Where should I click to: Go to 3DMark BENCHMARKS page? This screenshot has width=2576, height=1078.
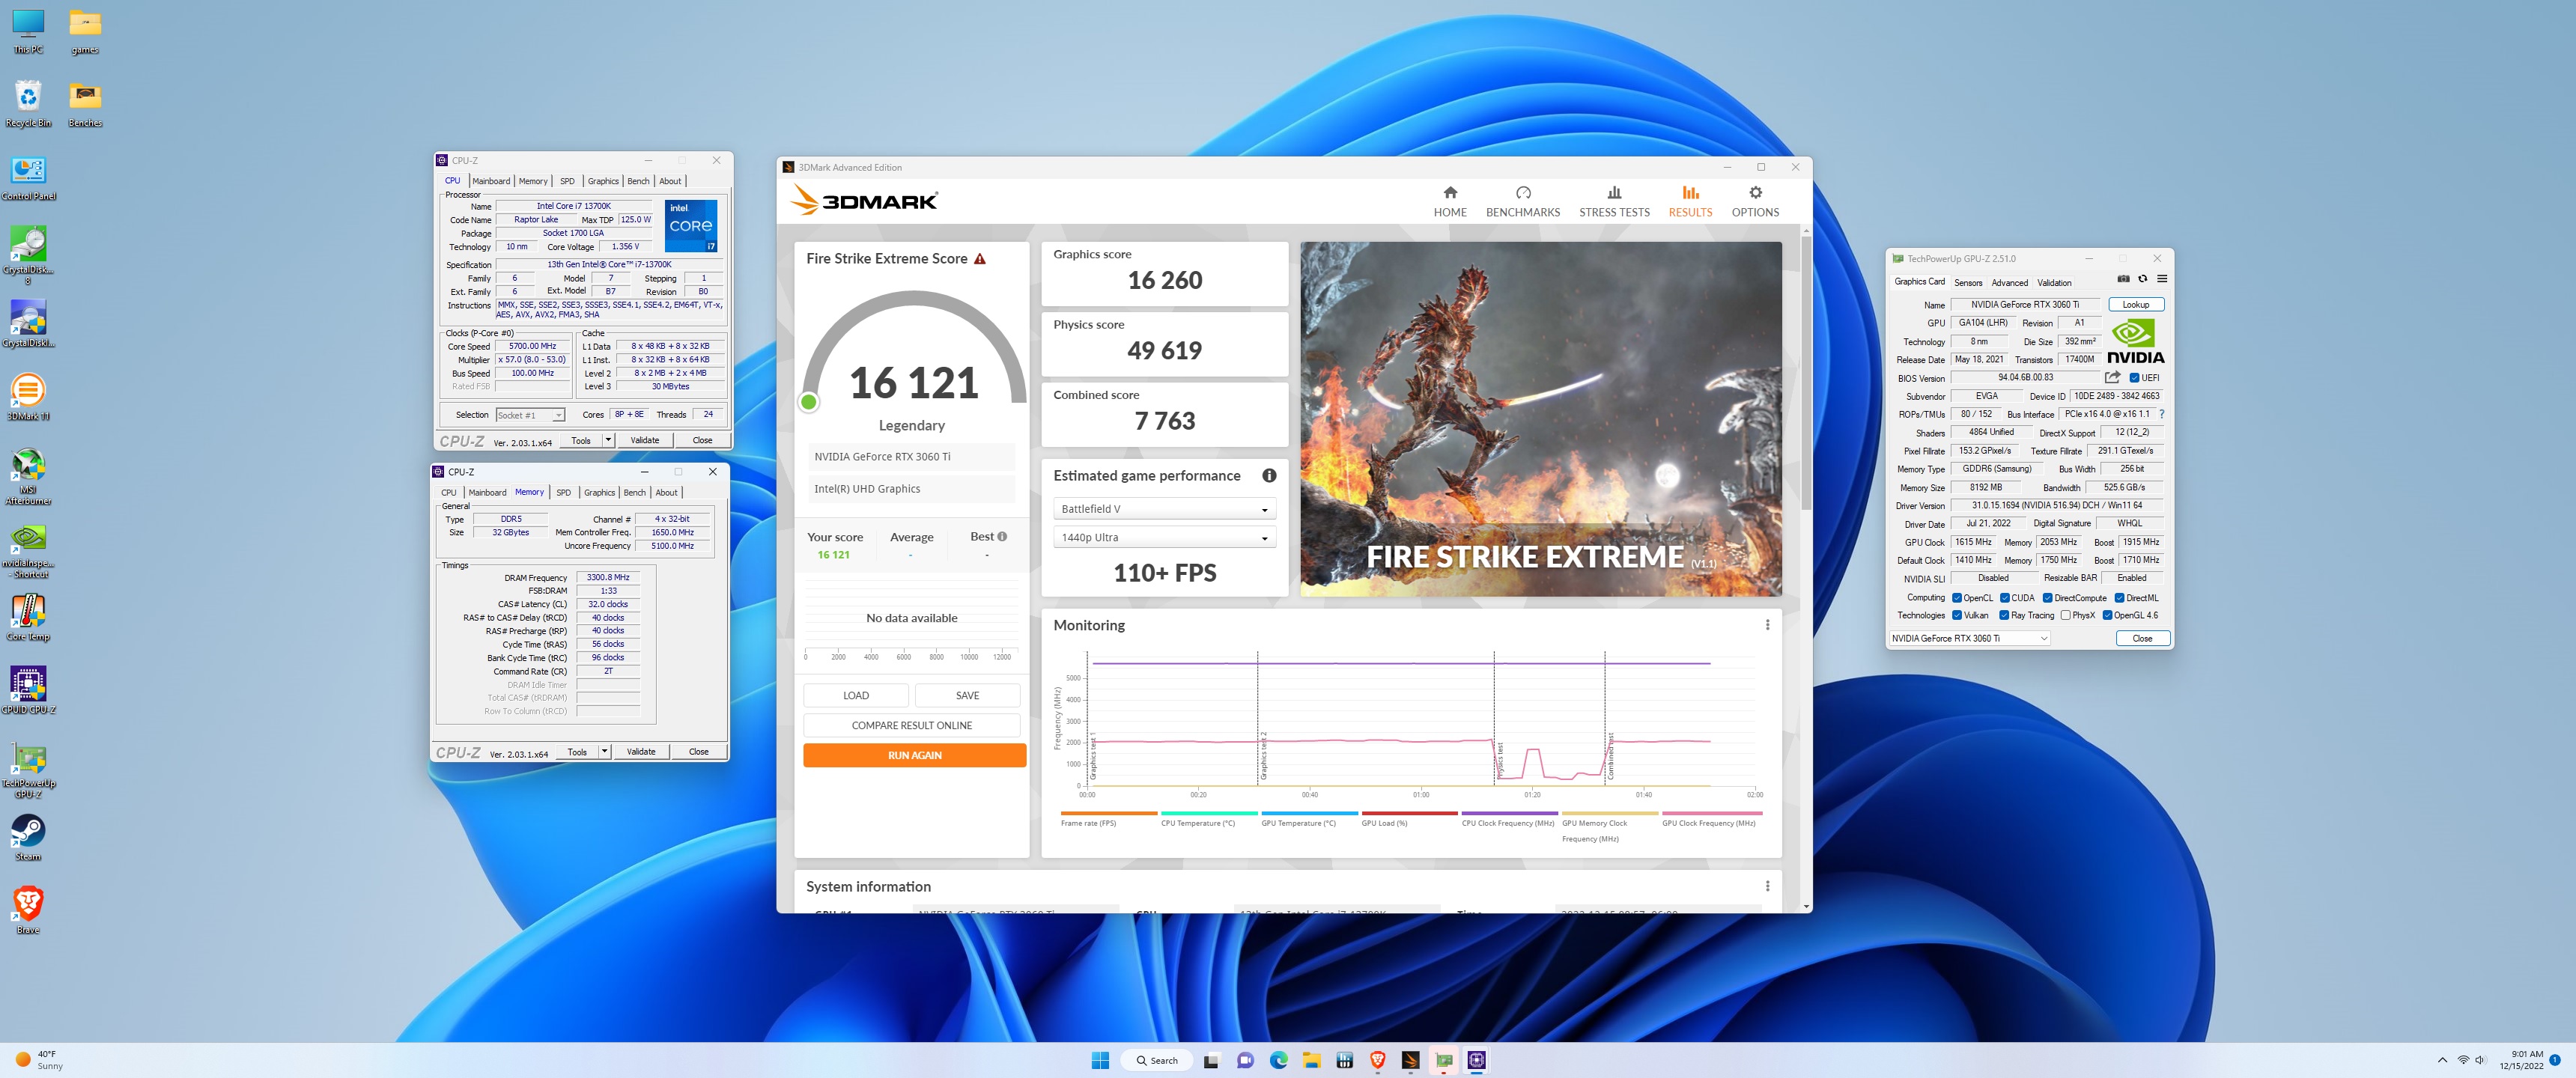(1522, 201)
